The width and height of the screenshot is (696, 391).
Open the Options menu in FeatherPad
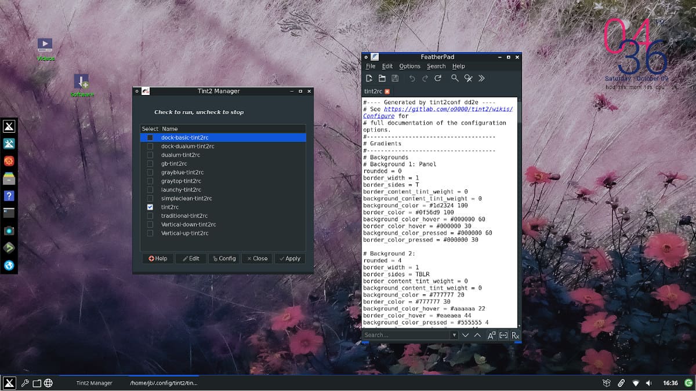410,66
